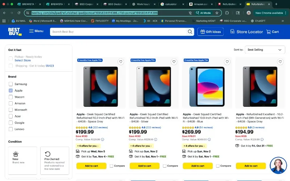Bookmark this page with the star icon
The width and height of the screenshot is (290, 181).
pos(217,13)
